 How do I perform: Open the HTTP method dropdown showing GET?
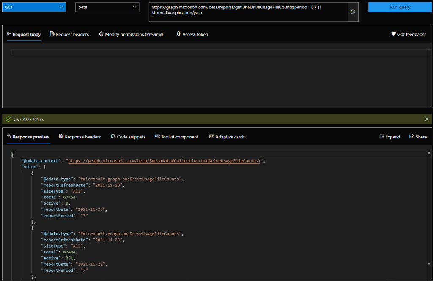[34, 7]
